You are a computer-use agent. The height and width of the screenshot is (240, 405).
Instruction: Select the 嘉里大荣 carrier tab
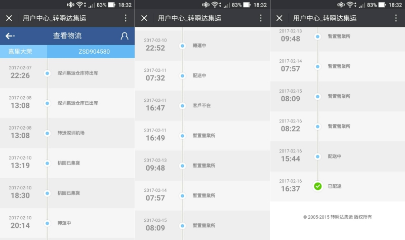[23, 52]
